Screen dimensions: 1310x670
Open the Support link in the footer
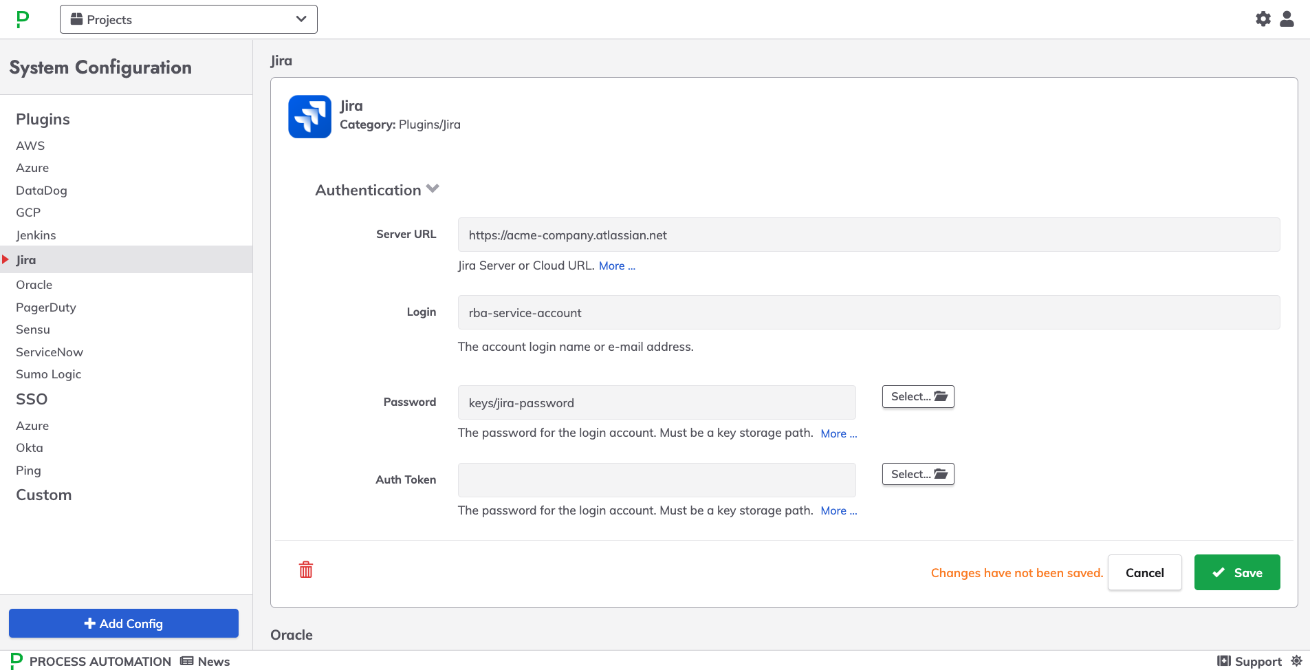(1249, 661)
